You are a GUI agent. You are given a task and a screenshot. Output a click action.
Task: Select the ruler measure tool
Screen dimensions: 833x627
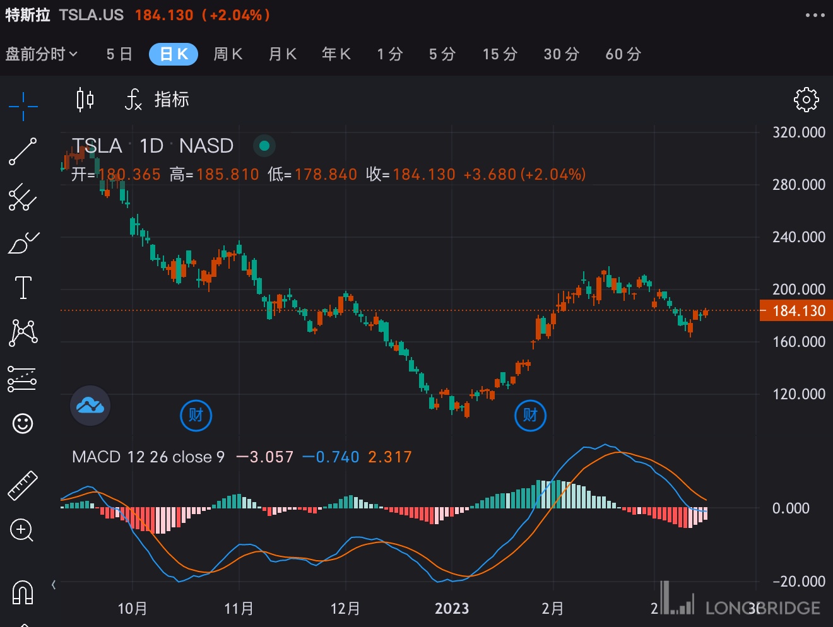[x=23, y=485]
